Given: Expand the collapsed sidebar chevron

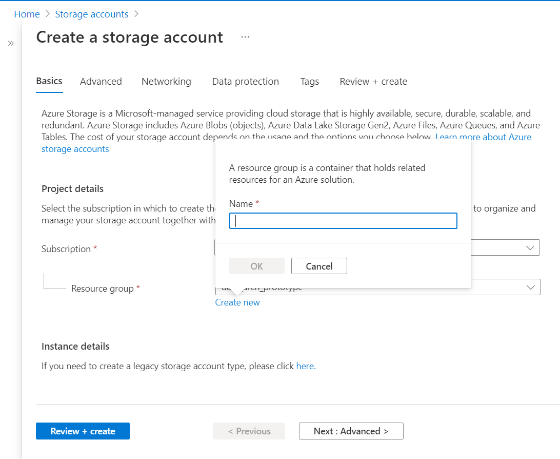Looking at the screenshot, I should click(11, 44).
